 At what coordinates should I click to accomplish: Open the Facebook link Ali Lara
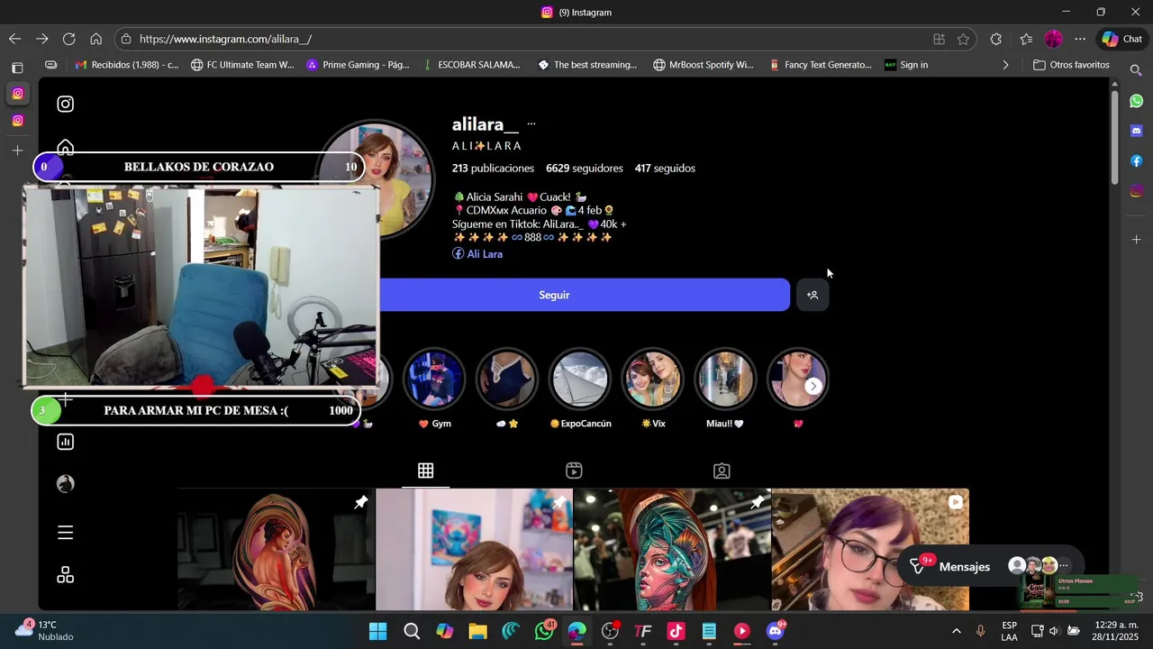[477, 254]
